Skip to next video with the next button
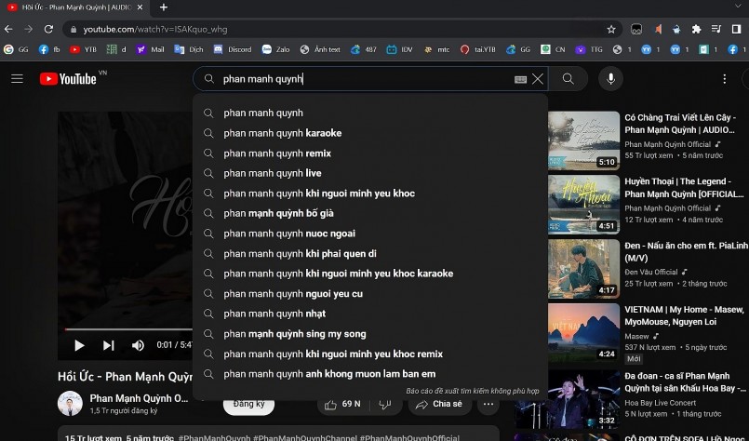The height and width of the screenshot is (441, 749). tap(109, 345)
